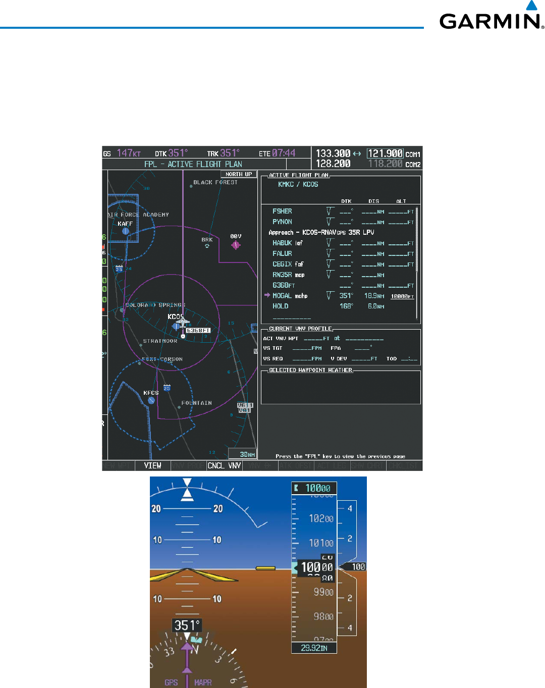Click the altimeter tape at 10200
Image resolution: width=545 pixels, height=688 pixels.
[x=321, y=518]
